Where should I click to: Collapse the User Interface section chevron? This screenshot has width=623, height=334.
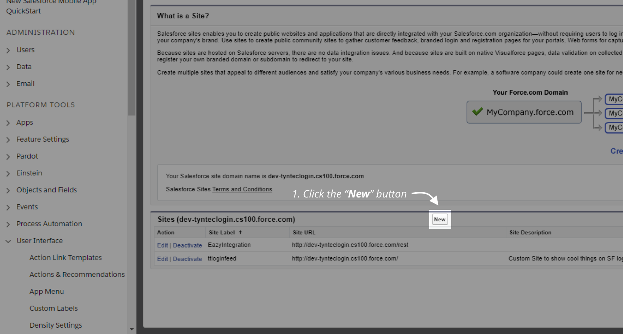[8, 241]
